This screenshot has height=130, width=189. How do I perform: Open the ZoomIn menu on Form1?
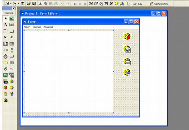click(37, 27)
